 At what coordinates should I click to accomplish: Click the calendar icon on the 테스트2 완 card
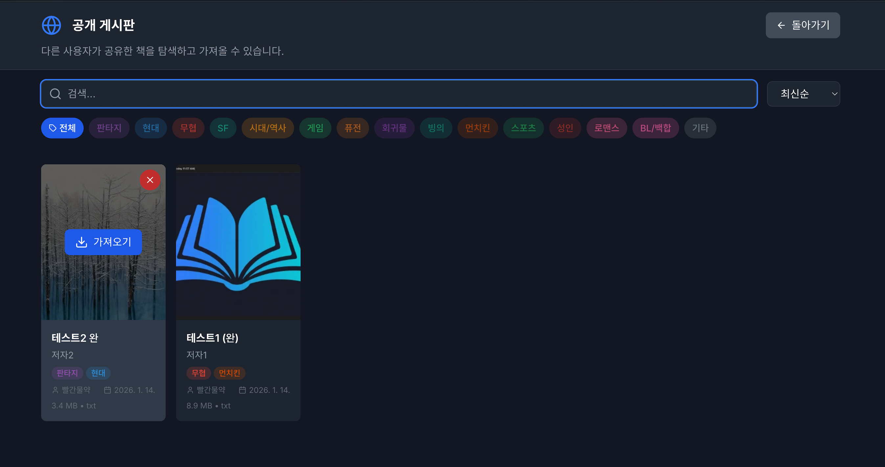coord(107,390)
